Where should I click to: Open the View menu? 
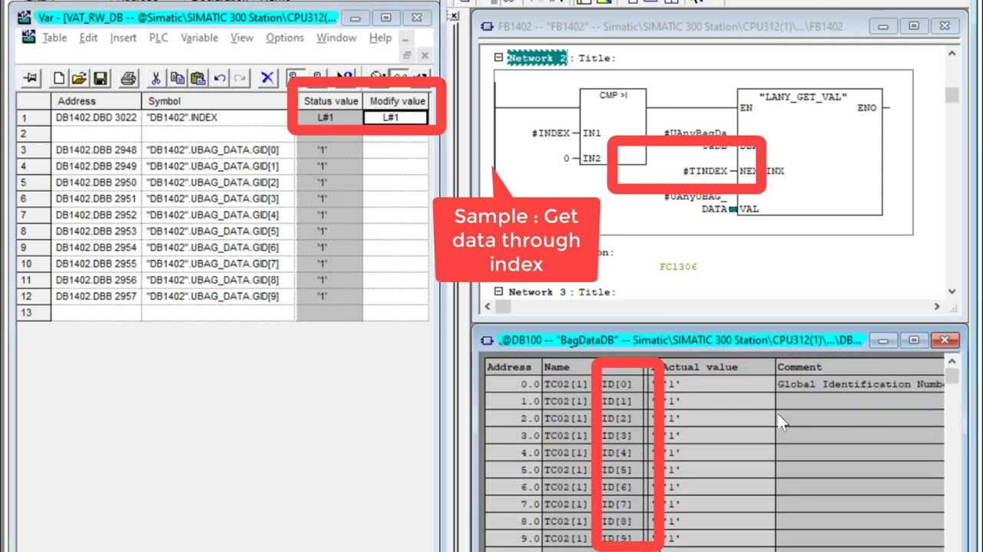[242, 38]
